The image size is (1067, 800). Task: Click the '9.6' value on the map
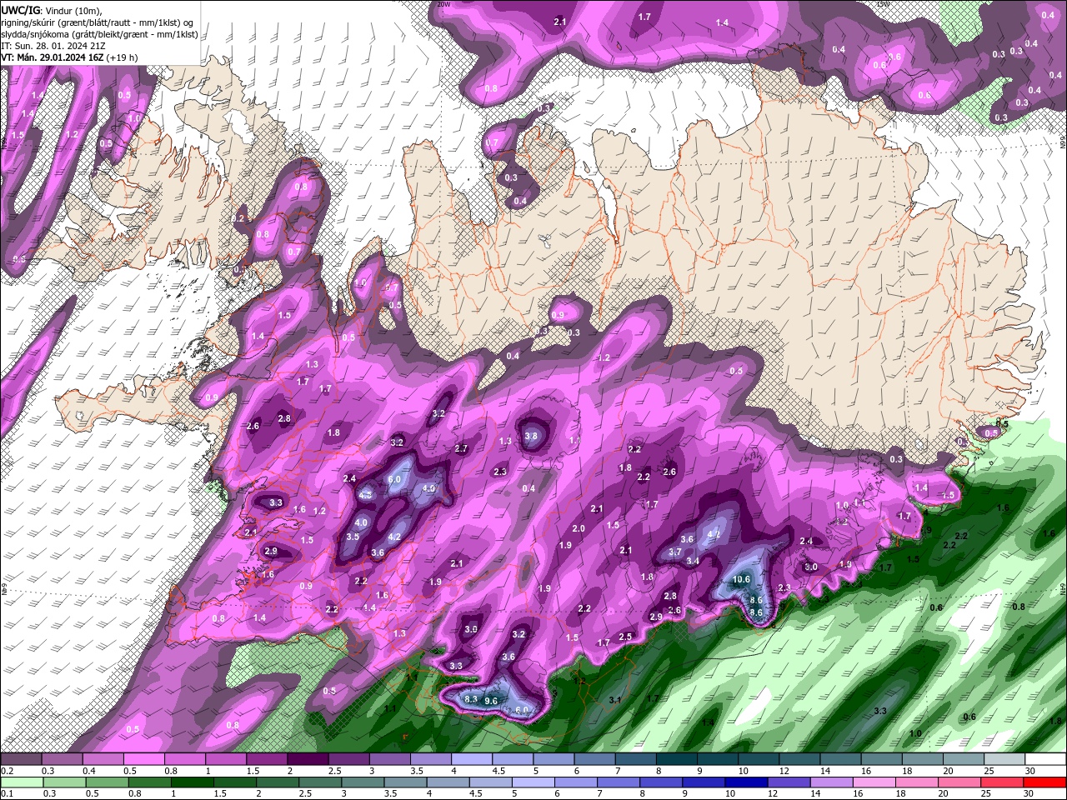(x=491, y=702)
